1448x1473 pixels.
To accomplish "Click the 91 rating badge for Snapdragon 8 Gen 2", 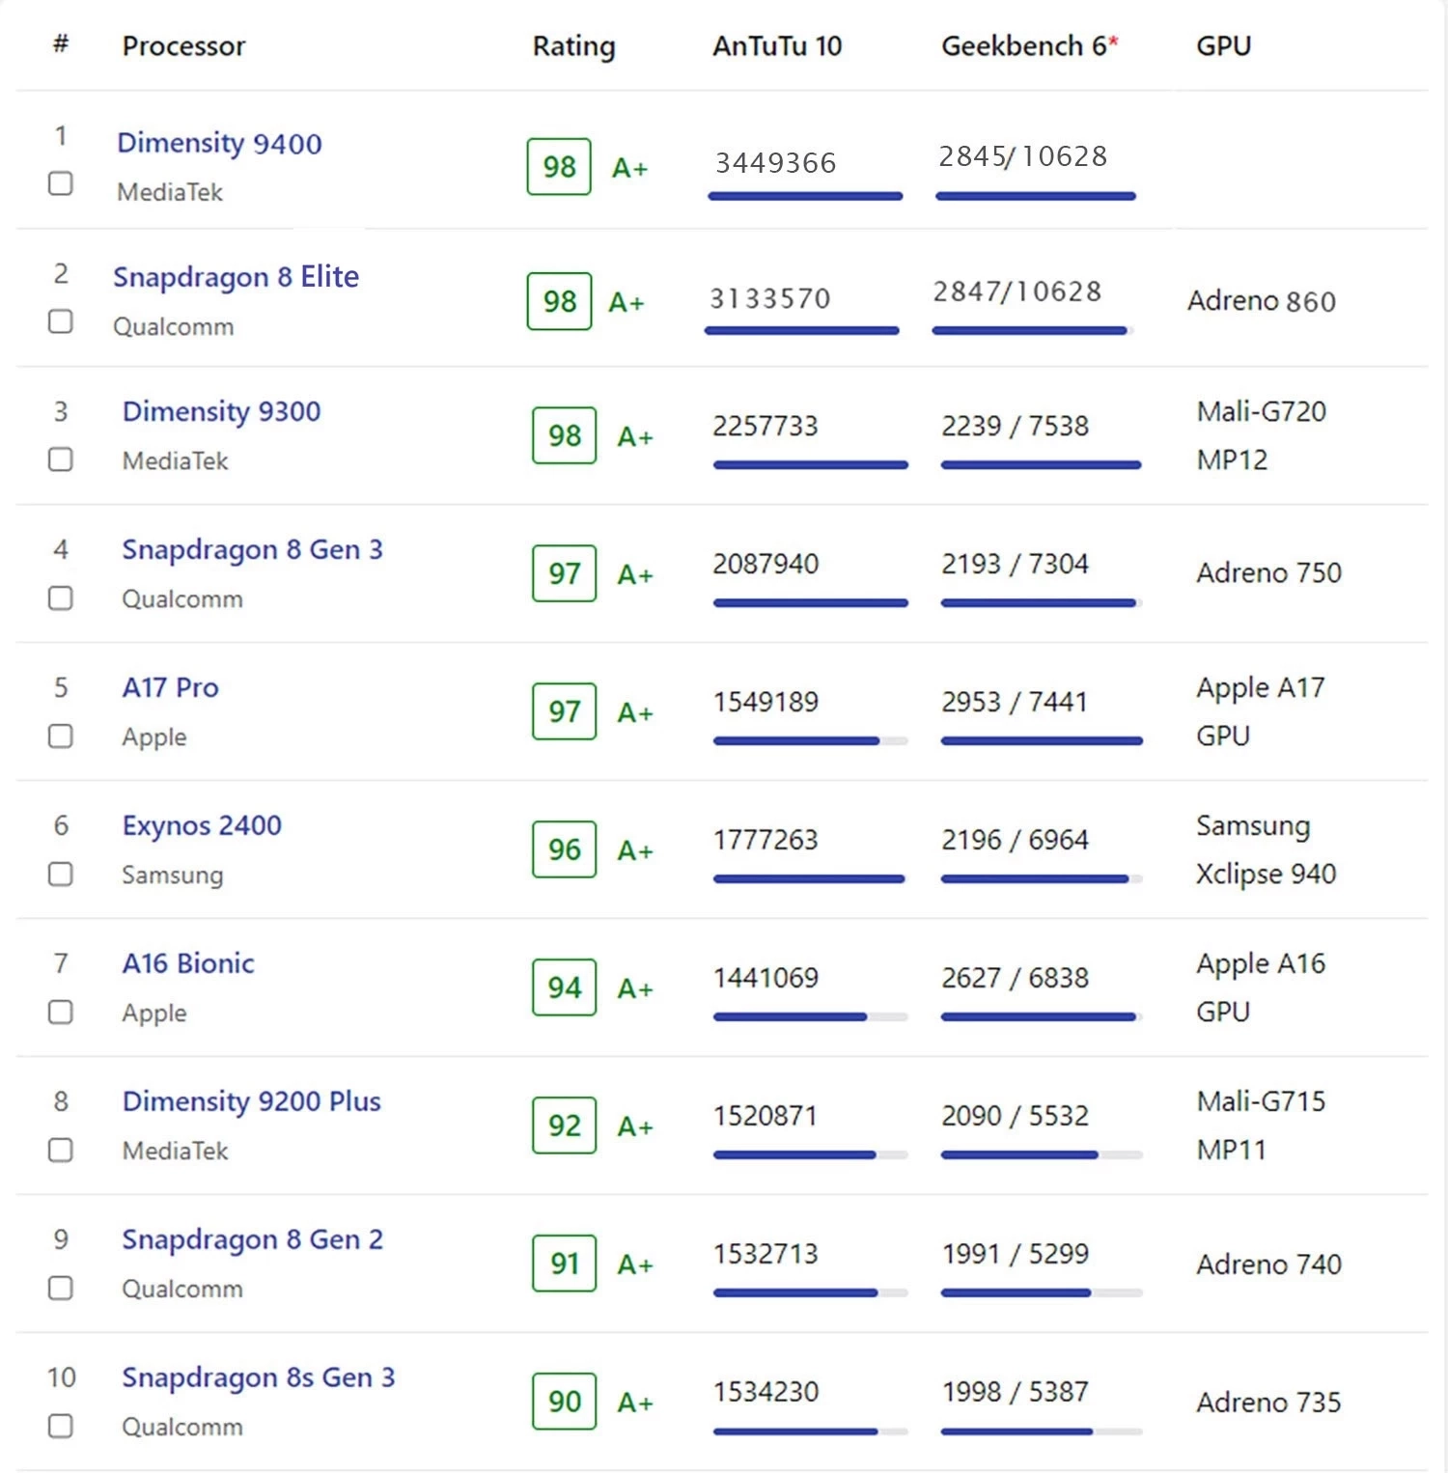I will (565, 1264).
